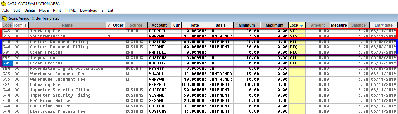Click the Scan Vendor Order Templates icon
398x114 pixels.
coord(4,18)
